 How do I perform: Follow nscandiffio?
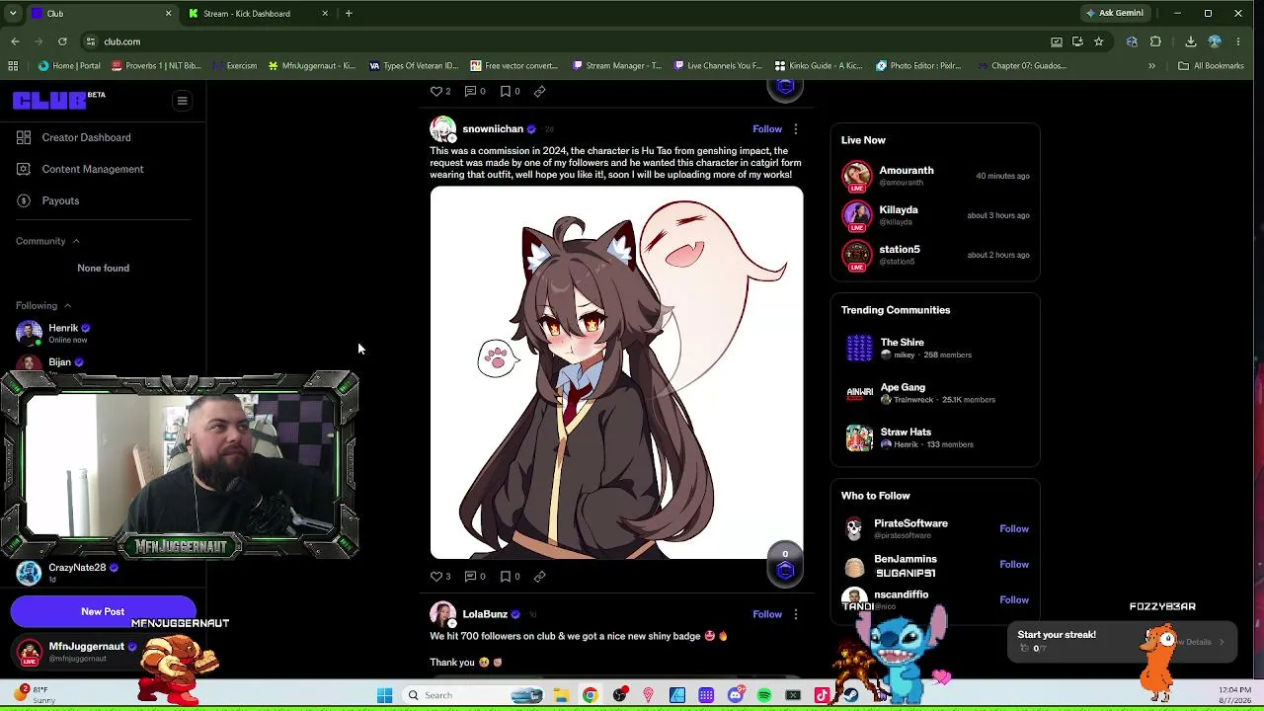tap(1014, 599)
